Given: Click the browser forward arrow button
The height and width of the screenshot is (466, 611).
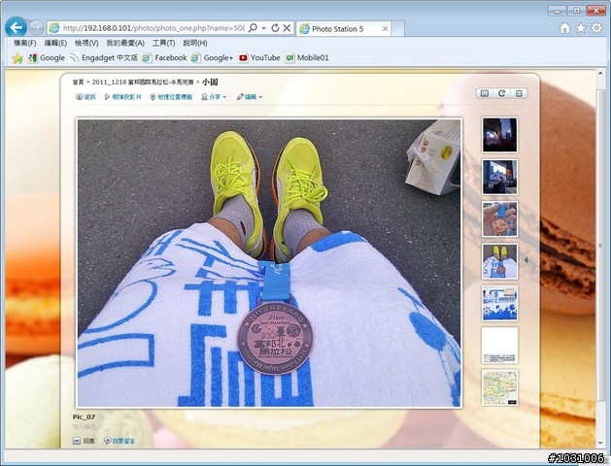Looking at the screenshot, I should (x=36, y=27).
